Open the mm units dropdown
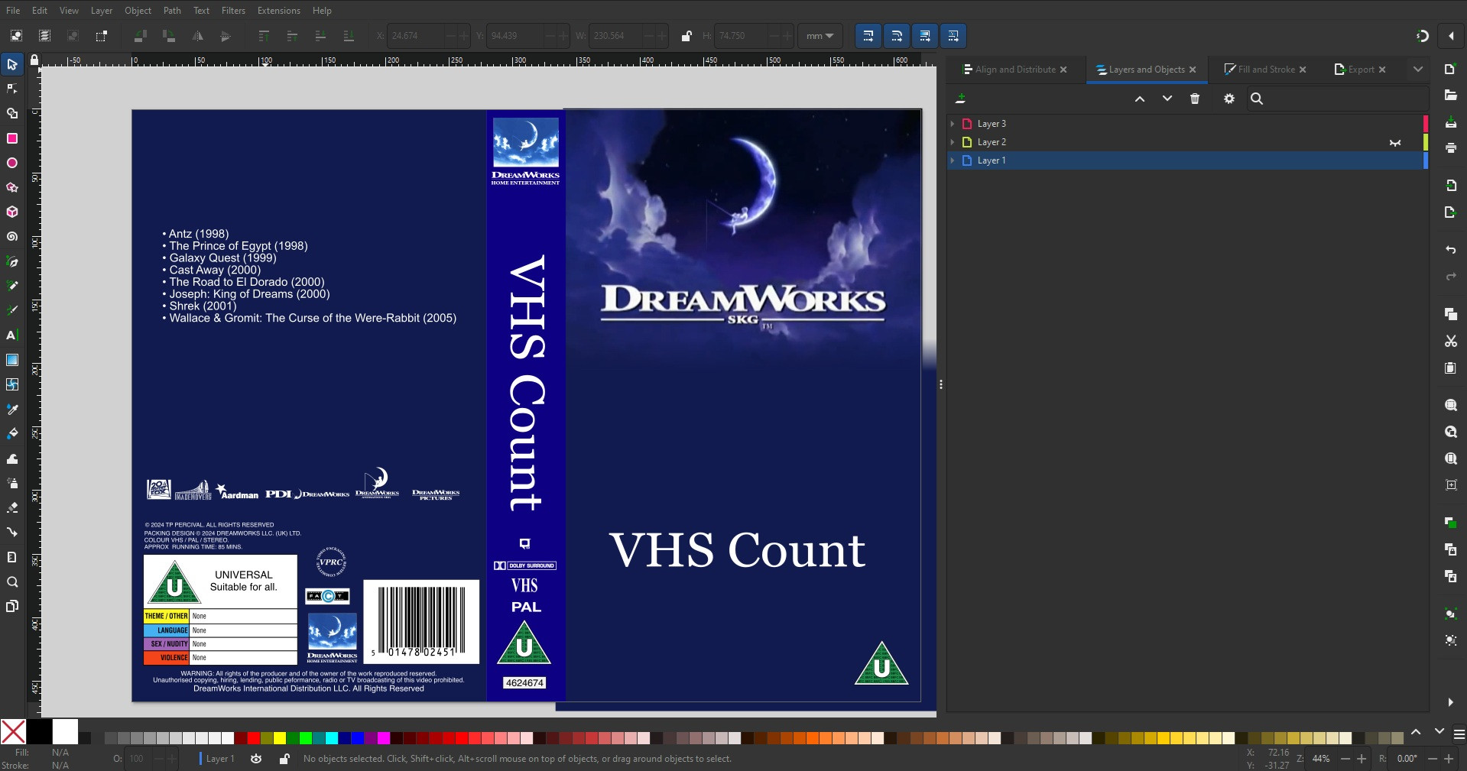Screen dimensions: 1467x771 coord(820,36)
